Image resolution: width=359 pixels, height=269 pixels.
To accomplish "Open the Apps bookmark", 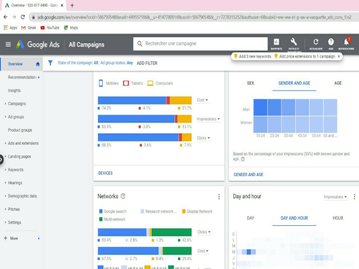I will click(x=10, y=28).
